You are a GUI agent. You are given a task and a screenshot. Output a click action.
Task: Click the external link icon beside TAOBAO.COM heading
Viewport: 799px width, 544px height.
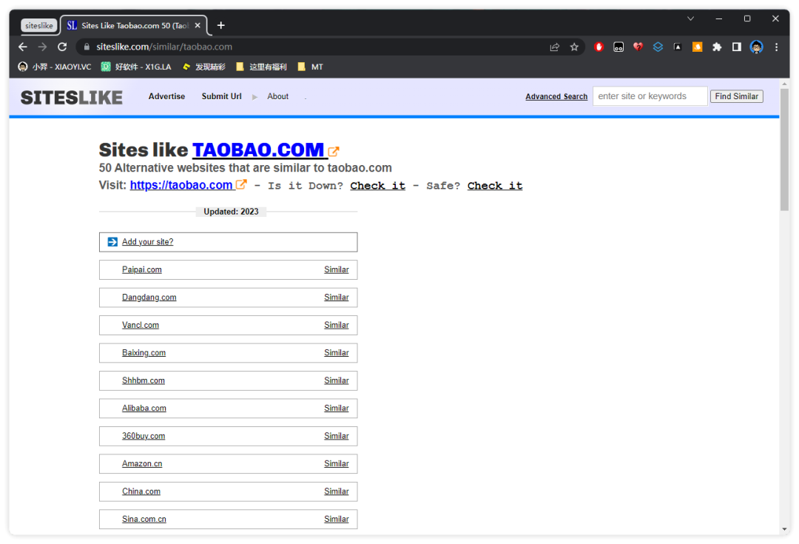click(x=333, y=152)
